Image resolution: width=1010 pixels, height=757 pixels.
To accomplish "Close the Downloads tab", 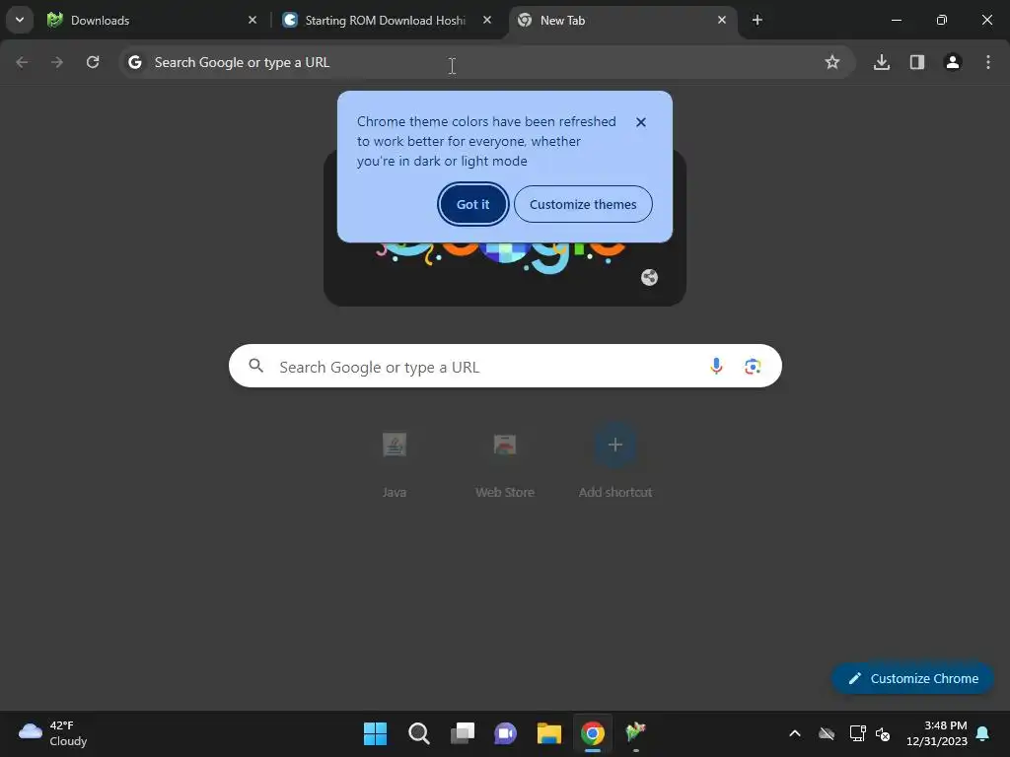I will tap(252, 20).
